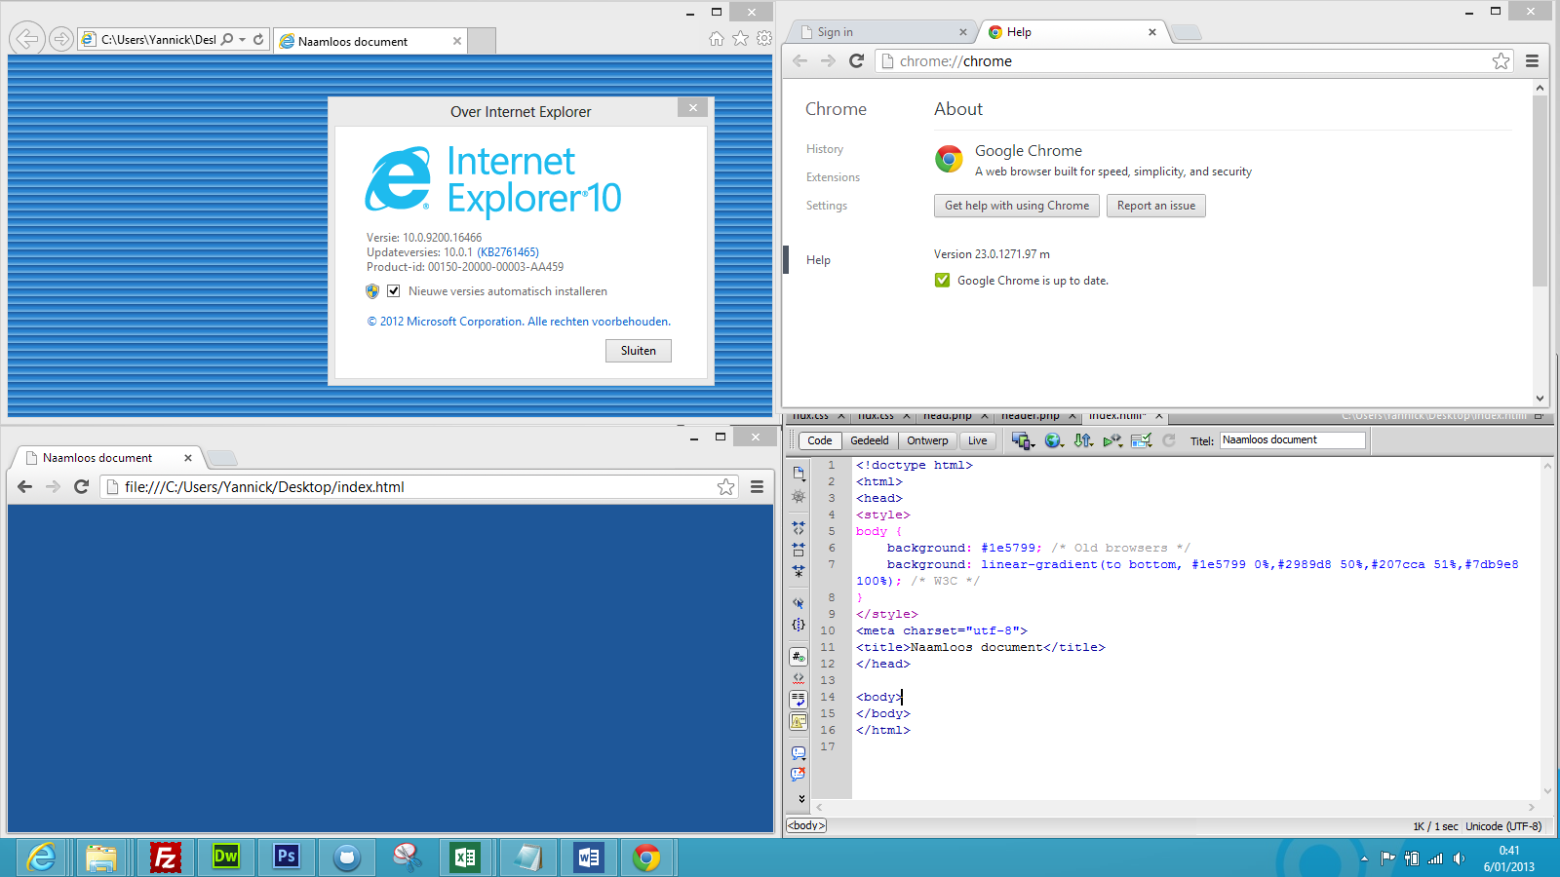This screenshot has width=1560, height=877.
Task: Expand IE address bar dropdown arrow
Action: pyautogui.click(x=242, y=40)
